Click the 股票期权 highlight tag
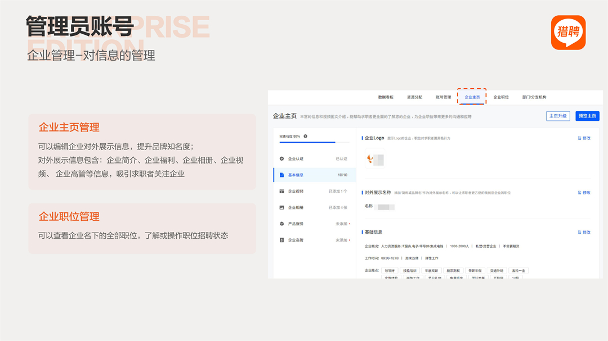Viewport: 608px width, 341px height. point(453,271)
